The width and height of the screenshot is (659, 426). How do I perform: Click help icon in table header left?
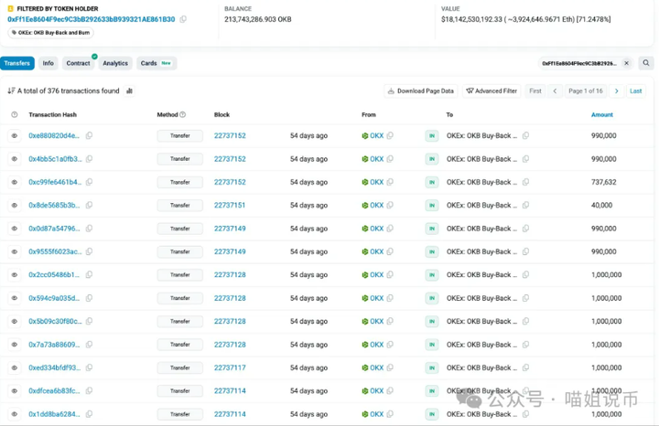tap(15, 114)
